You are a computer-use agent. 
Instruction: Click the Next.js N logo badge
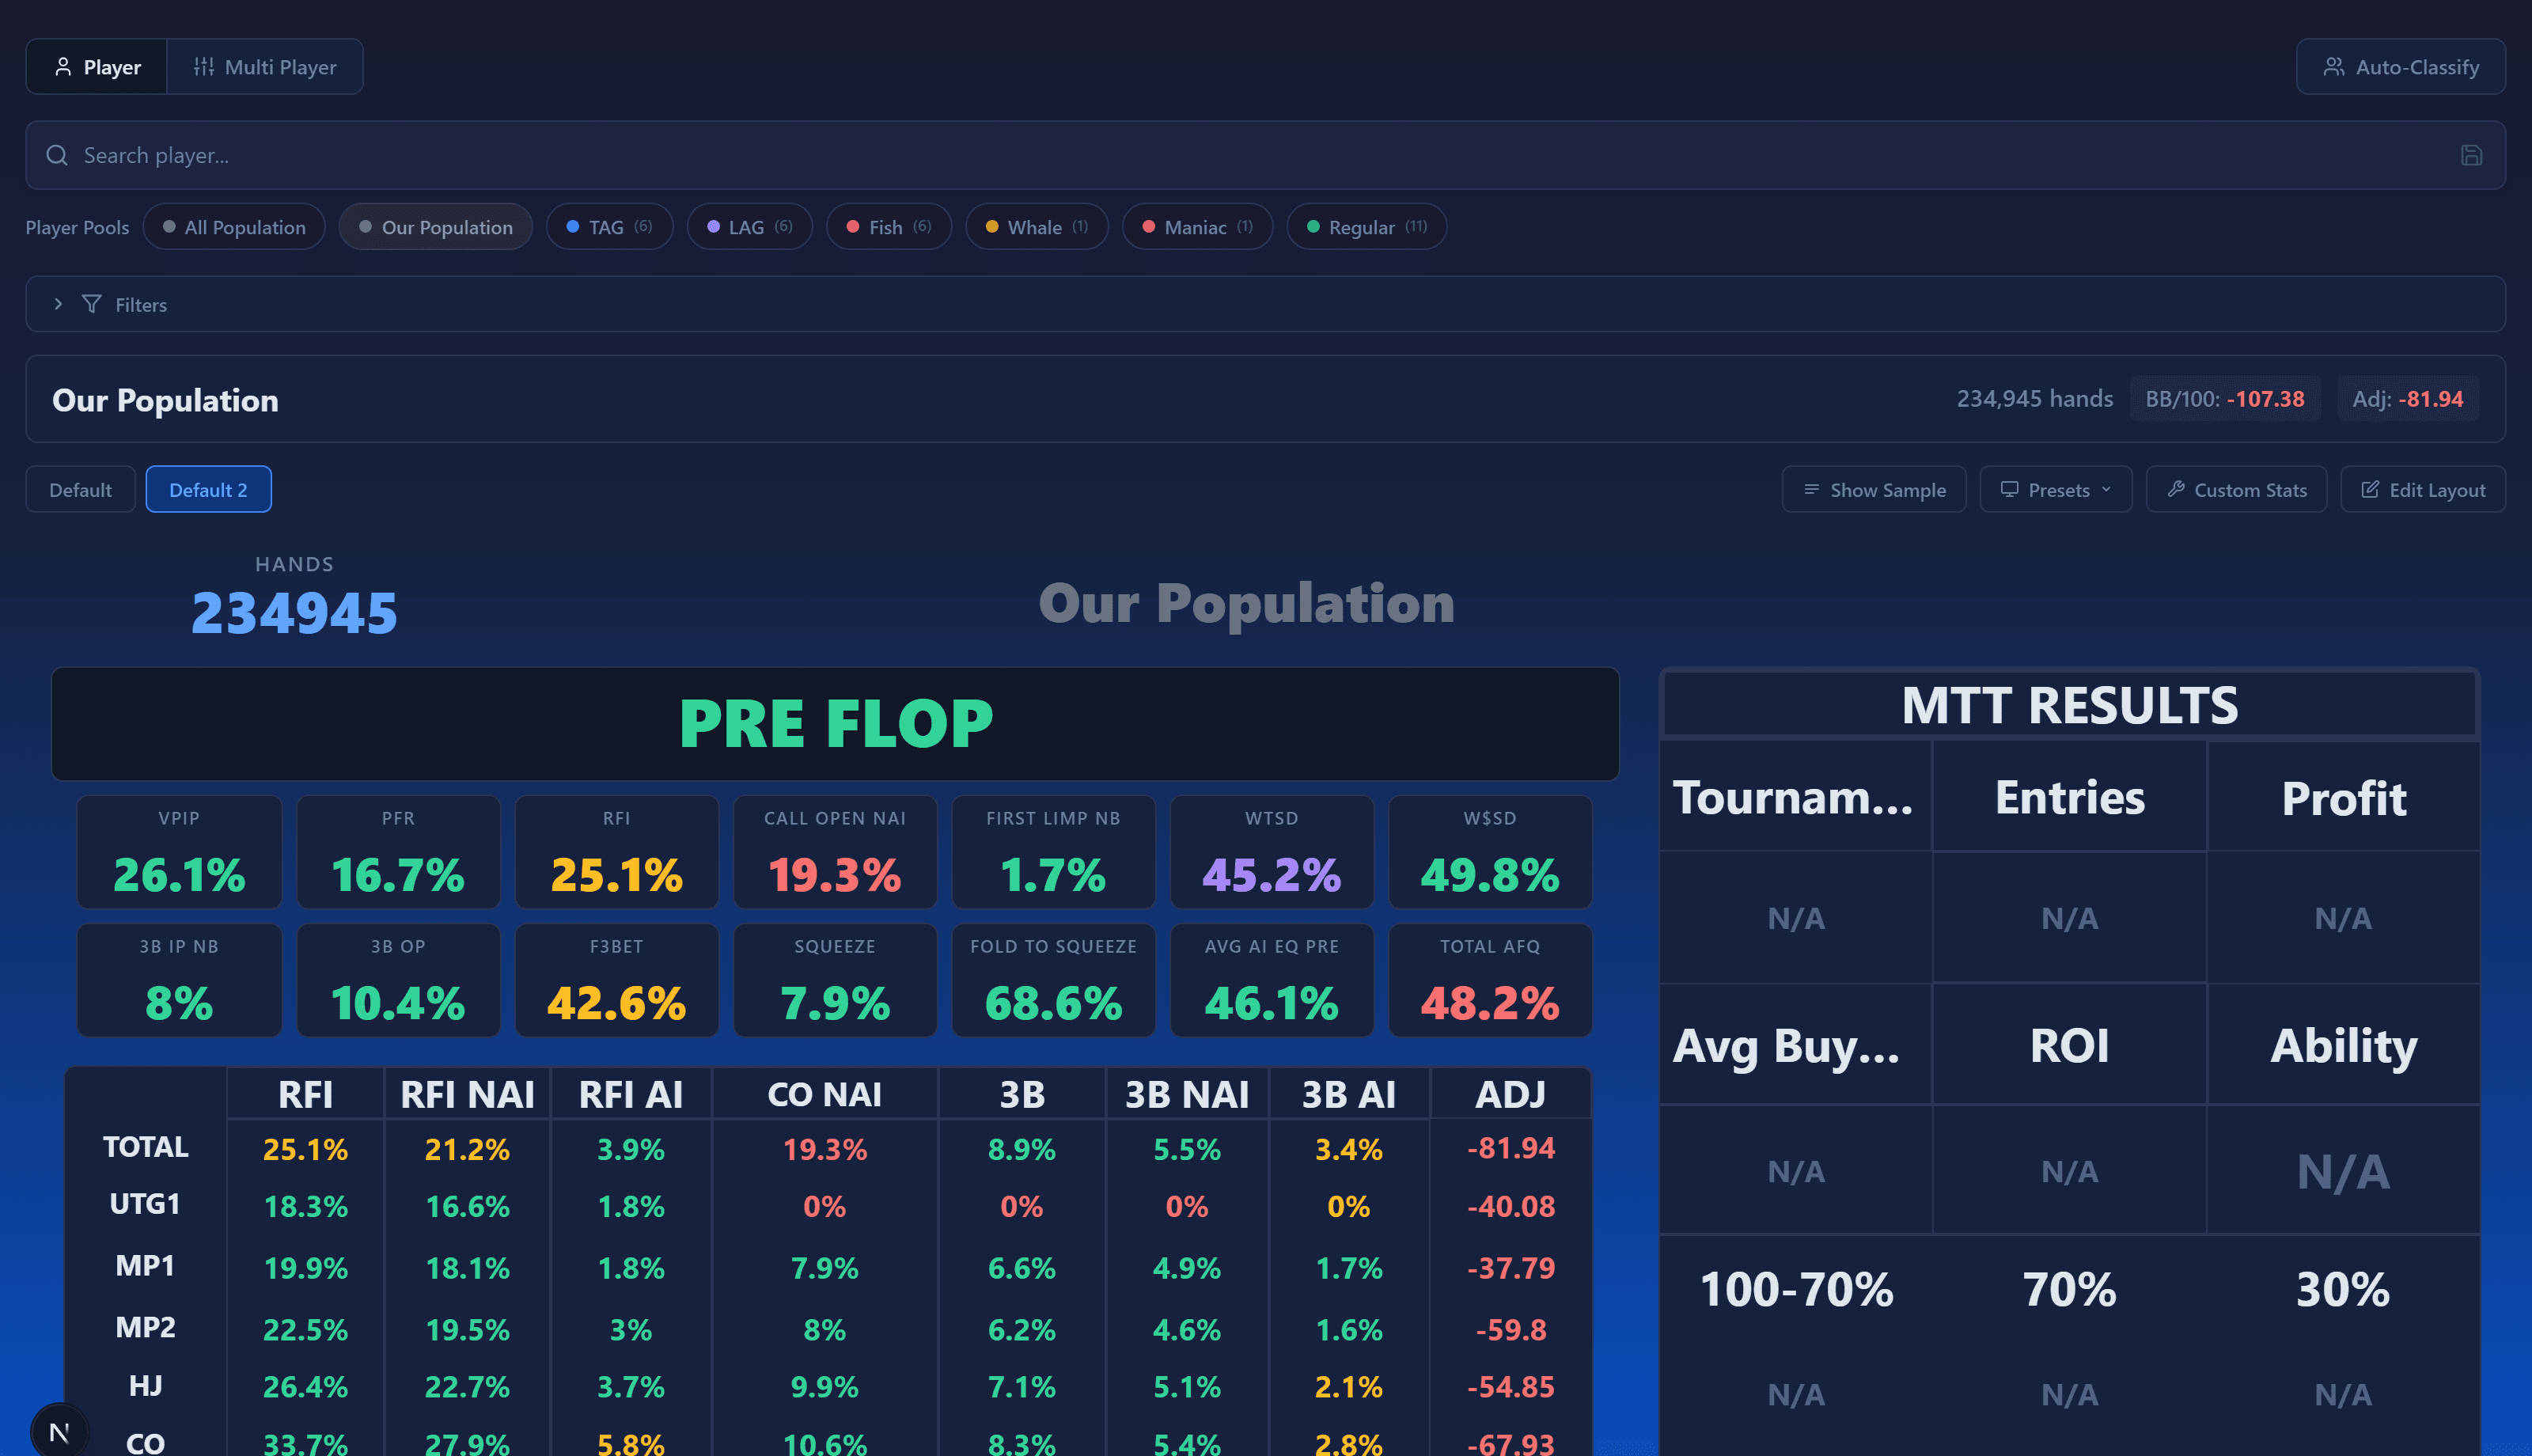[x=59, y=1431]
